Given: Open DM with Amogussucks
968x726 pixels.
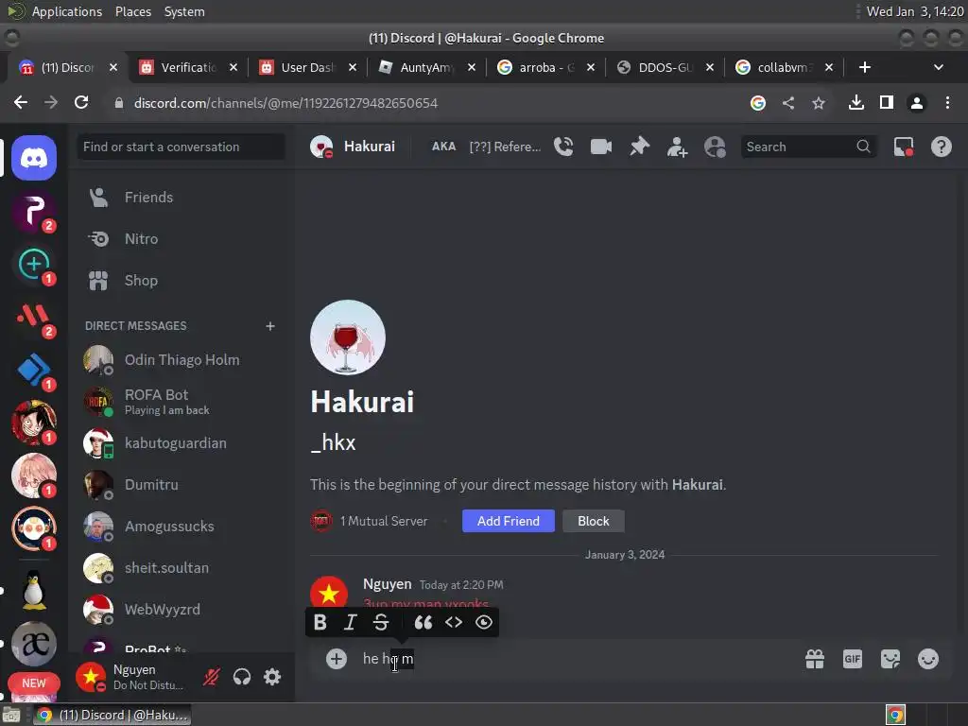Looking at the screenshot, I should tap(181, 526).
